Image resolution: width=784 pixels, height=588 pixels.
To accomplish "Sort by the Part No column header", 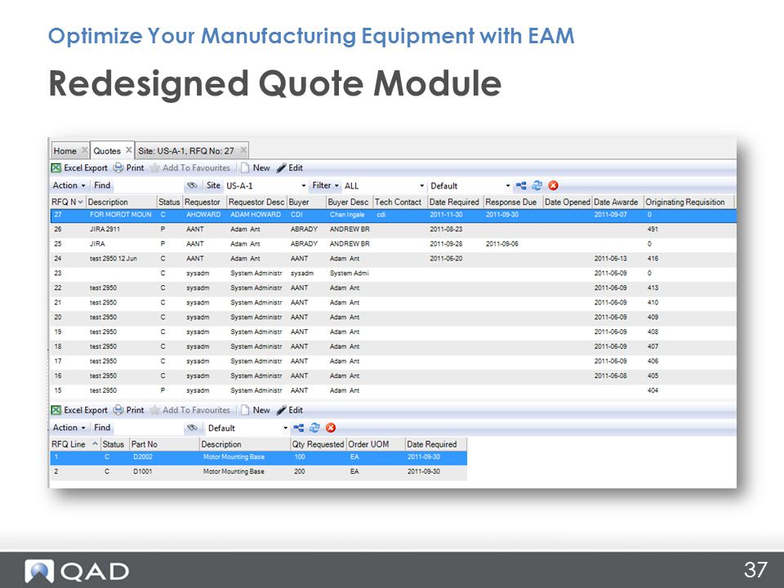I will (x=164, y=444).
